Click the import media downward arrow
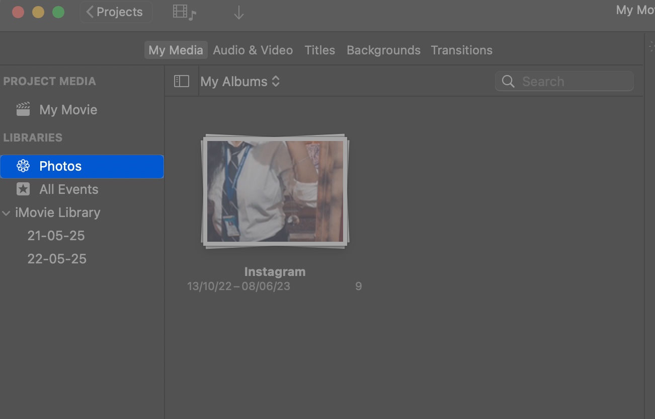Viewport: 655px width, 419px height. click(238, 12)
